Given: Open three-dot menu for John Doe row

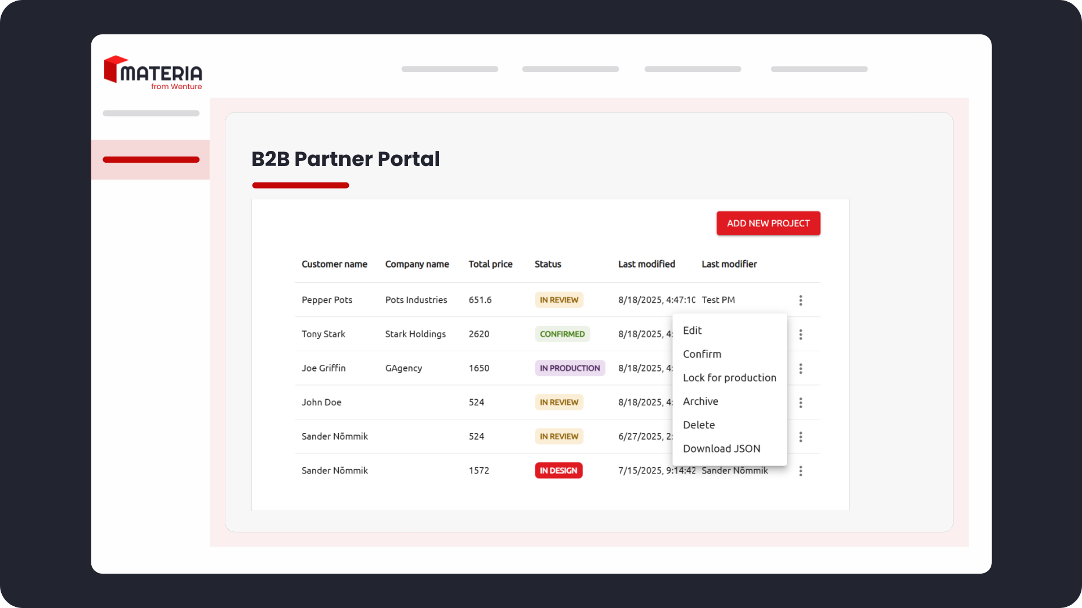Looking at the screenshot, I should coord(800,403).
